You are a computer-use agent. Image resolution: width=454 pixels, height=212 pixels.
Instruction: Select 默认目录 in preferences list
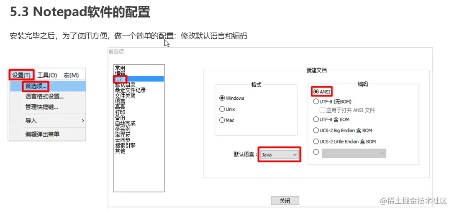[125, 84]
